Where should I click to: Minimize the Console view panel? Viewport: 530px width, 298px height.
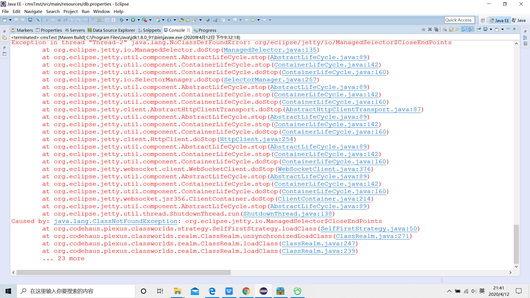[508, 29]
